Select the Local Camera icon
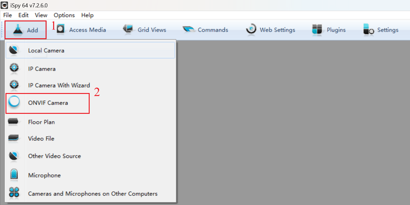This screenshot has height=205, width=410. tap(14, 50)
